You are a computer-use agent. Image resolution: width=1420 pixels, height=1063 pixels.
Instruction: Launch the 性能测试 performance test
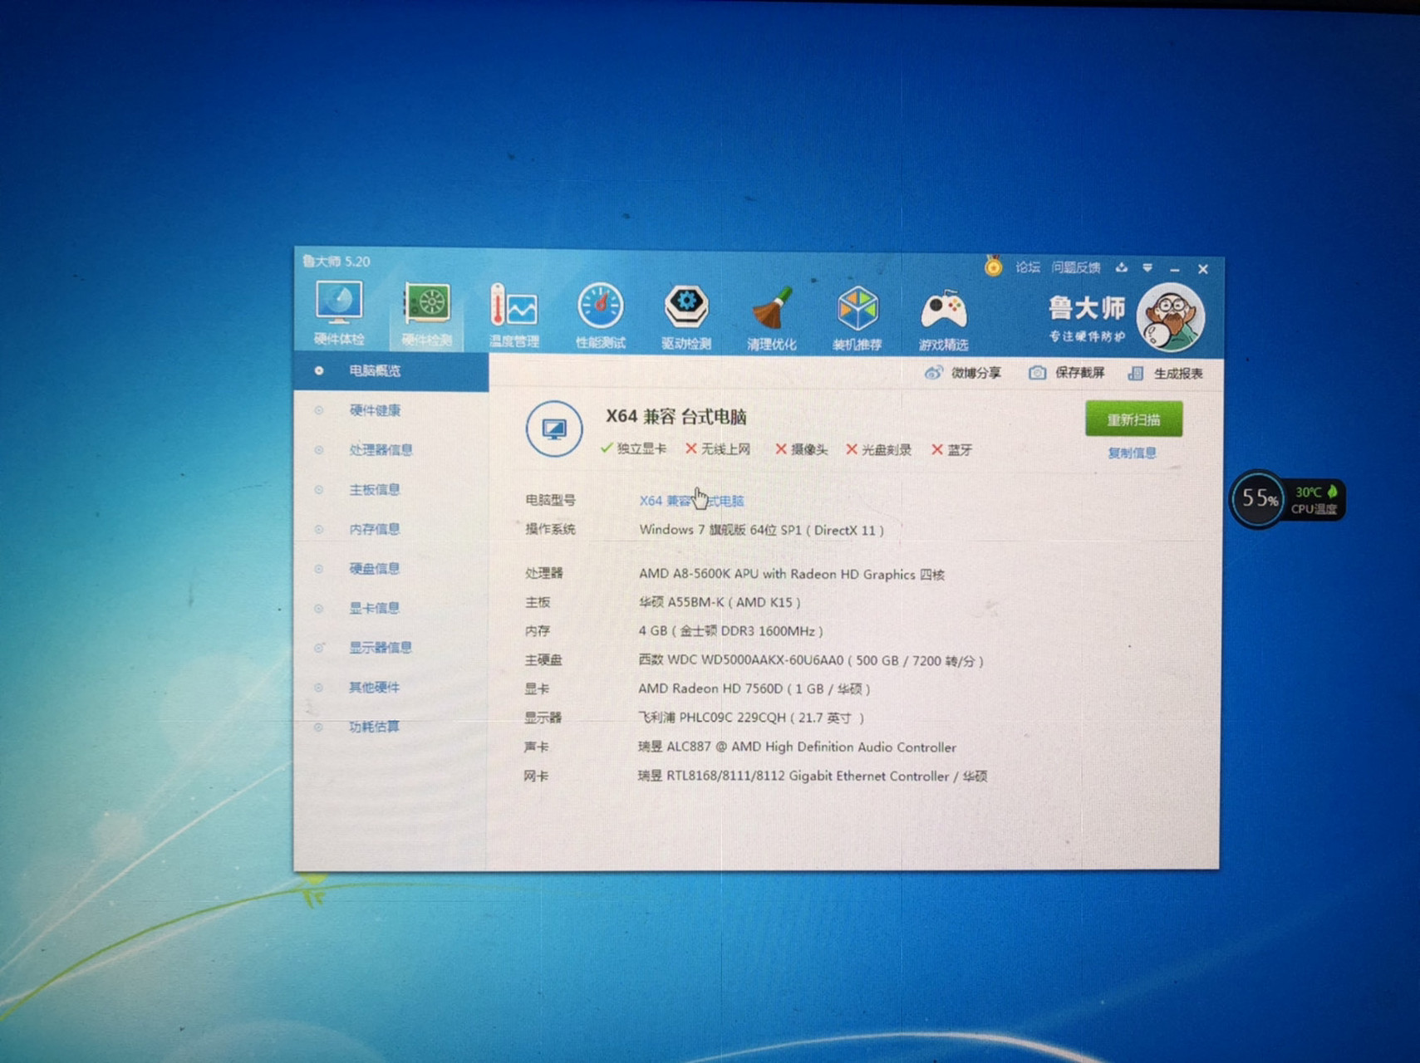[601, 316]
